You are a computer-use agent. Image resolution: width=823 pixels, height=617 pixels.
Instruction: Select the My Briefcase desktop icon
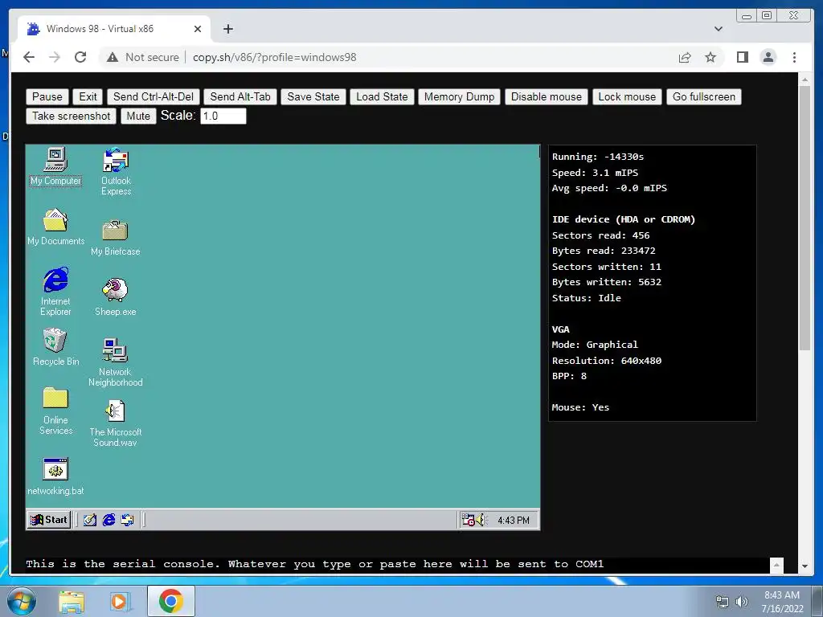click(x=116, y=238)
